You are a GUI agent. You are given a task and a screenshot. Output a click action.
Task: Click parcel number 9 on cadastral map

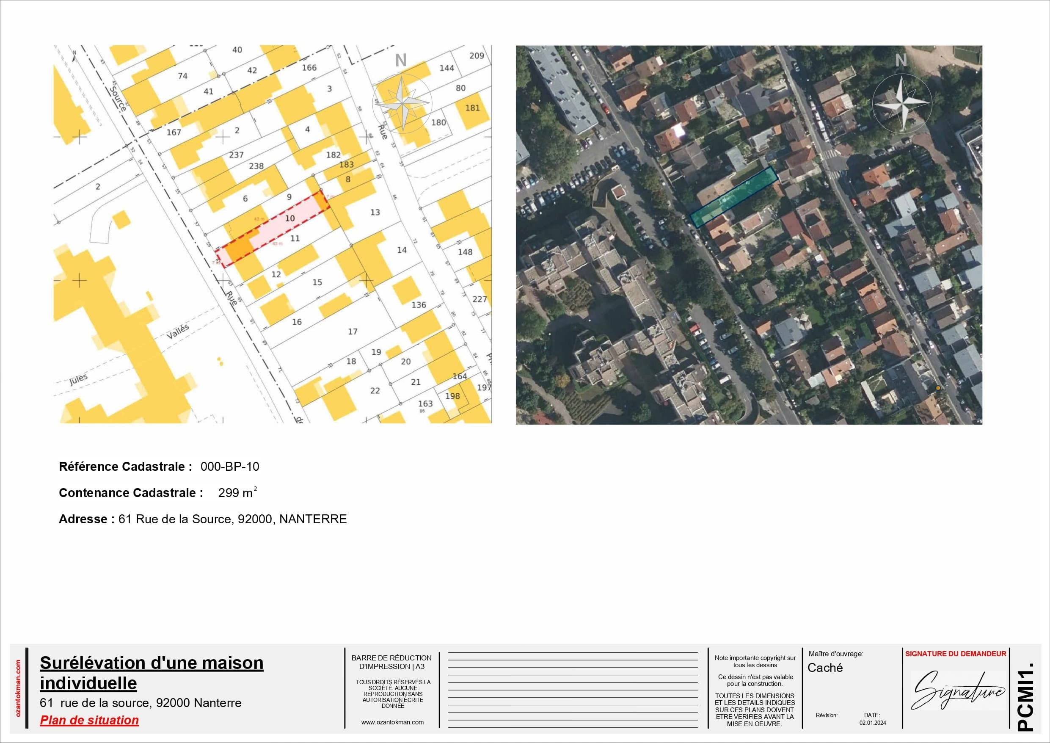[289, 197]
